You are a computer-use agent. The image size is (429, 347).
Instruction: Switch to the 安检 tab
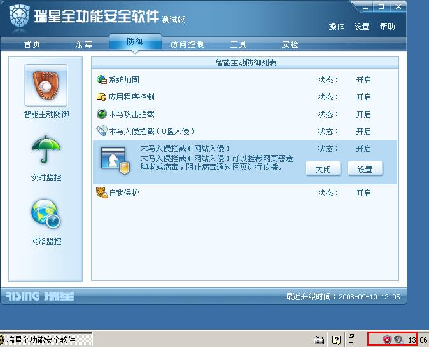coord(290,44)
